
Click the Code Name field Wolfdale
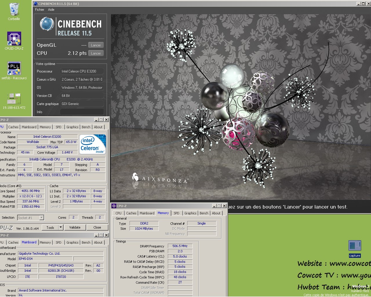pos(33,142)
